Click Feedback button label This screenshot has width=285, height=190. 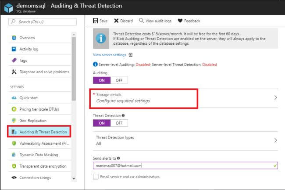[192, 21]
